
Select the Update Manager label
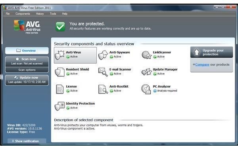click(165, 69)
